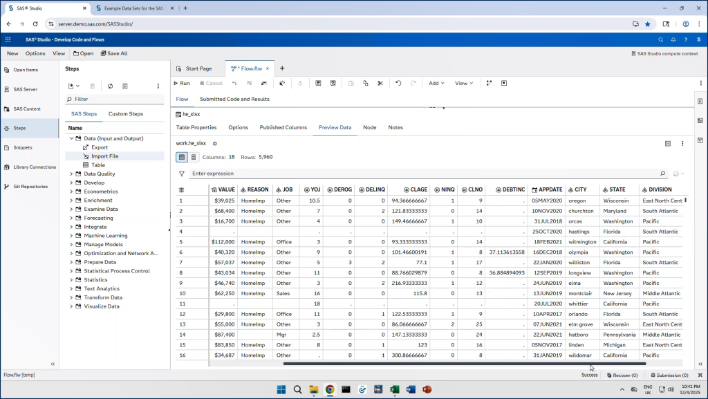Click Submission (0) in status bar
This screenshot has width=708, height=399.
pos(669,375)
